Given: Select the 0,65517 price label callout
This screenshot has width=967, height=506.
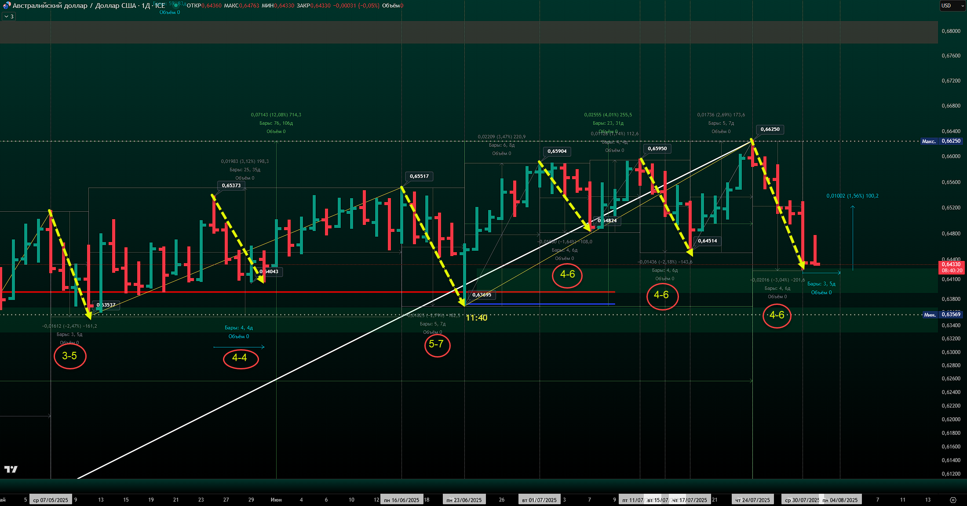Looking at the screenshot, I should pos(419,176).
